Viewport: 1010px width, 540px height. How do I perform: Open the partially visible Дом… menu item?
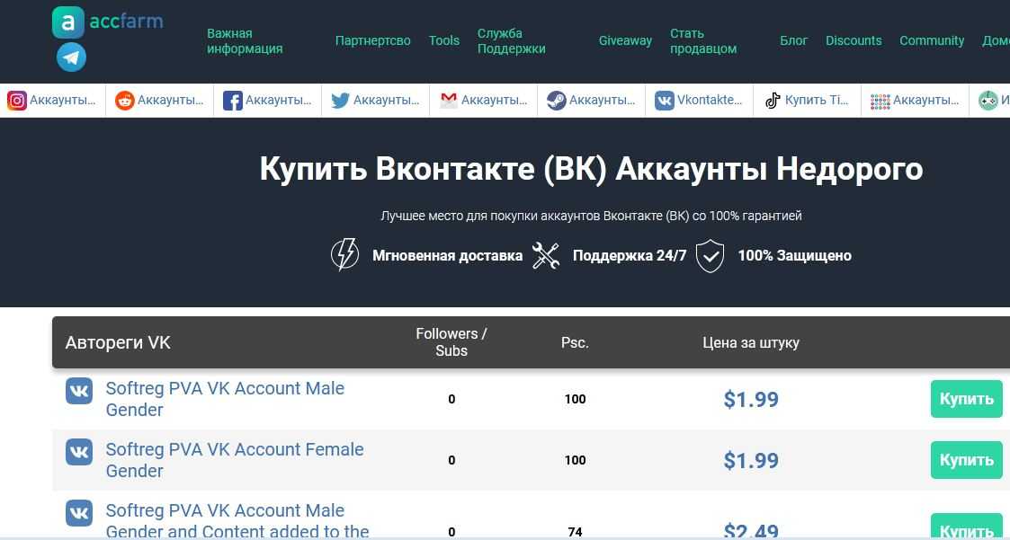click(x=996, y=40)
